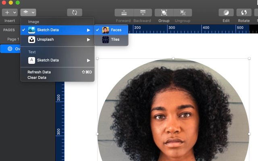Image resolution: width=258 pixels, height=161 pixels.
Task: Toggle the checked Sketch Data image source
Action: (x=57, y=30)
